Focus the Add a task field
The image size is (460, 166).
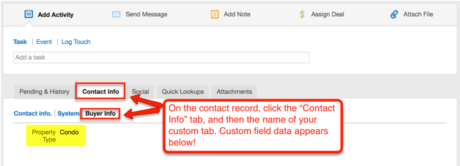click(x=161, y=57)
